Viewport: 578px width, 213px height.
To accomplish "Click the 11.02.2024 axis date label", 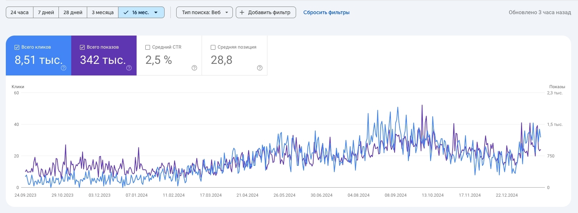I will pos(174,195).
